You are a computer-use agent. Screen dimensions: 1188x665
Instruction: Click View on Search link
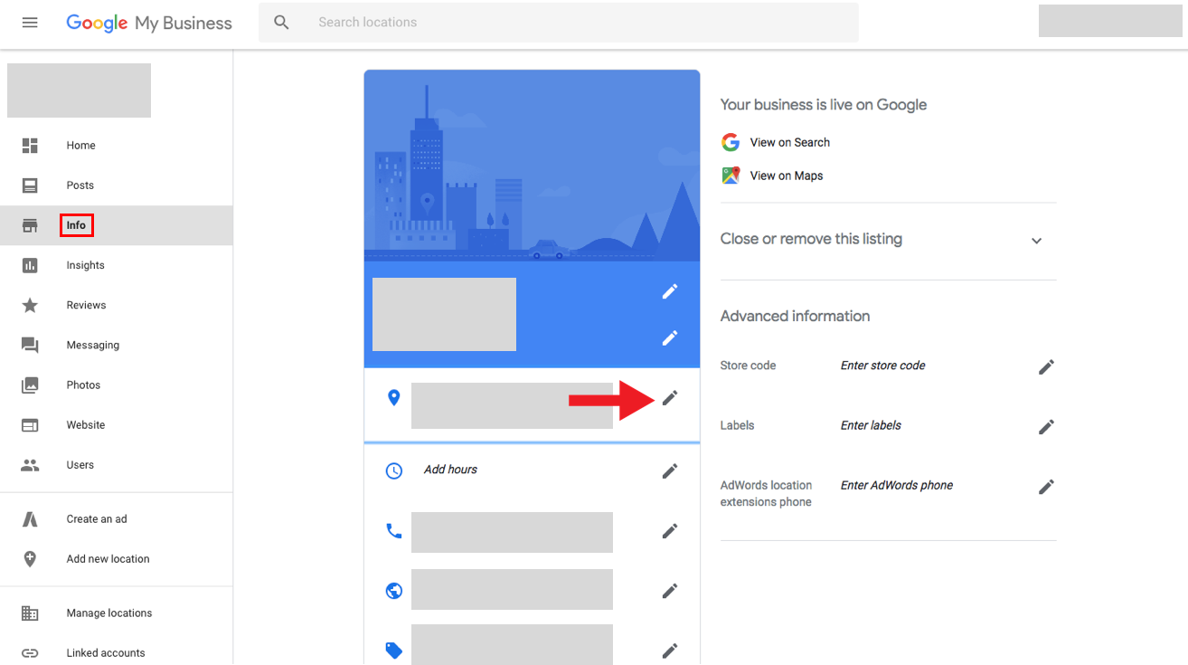coord(790,142)
